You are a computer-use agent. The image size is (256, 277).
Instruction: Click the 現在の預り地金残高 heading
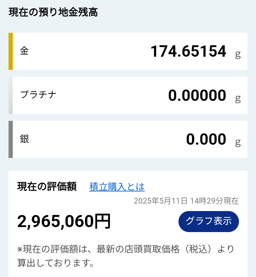click(x=53, y=12)
